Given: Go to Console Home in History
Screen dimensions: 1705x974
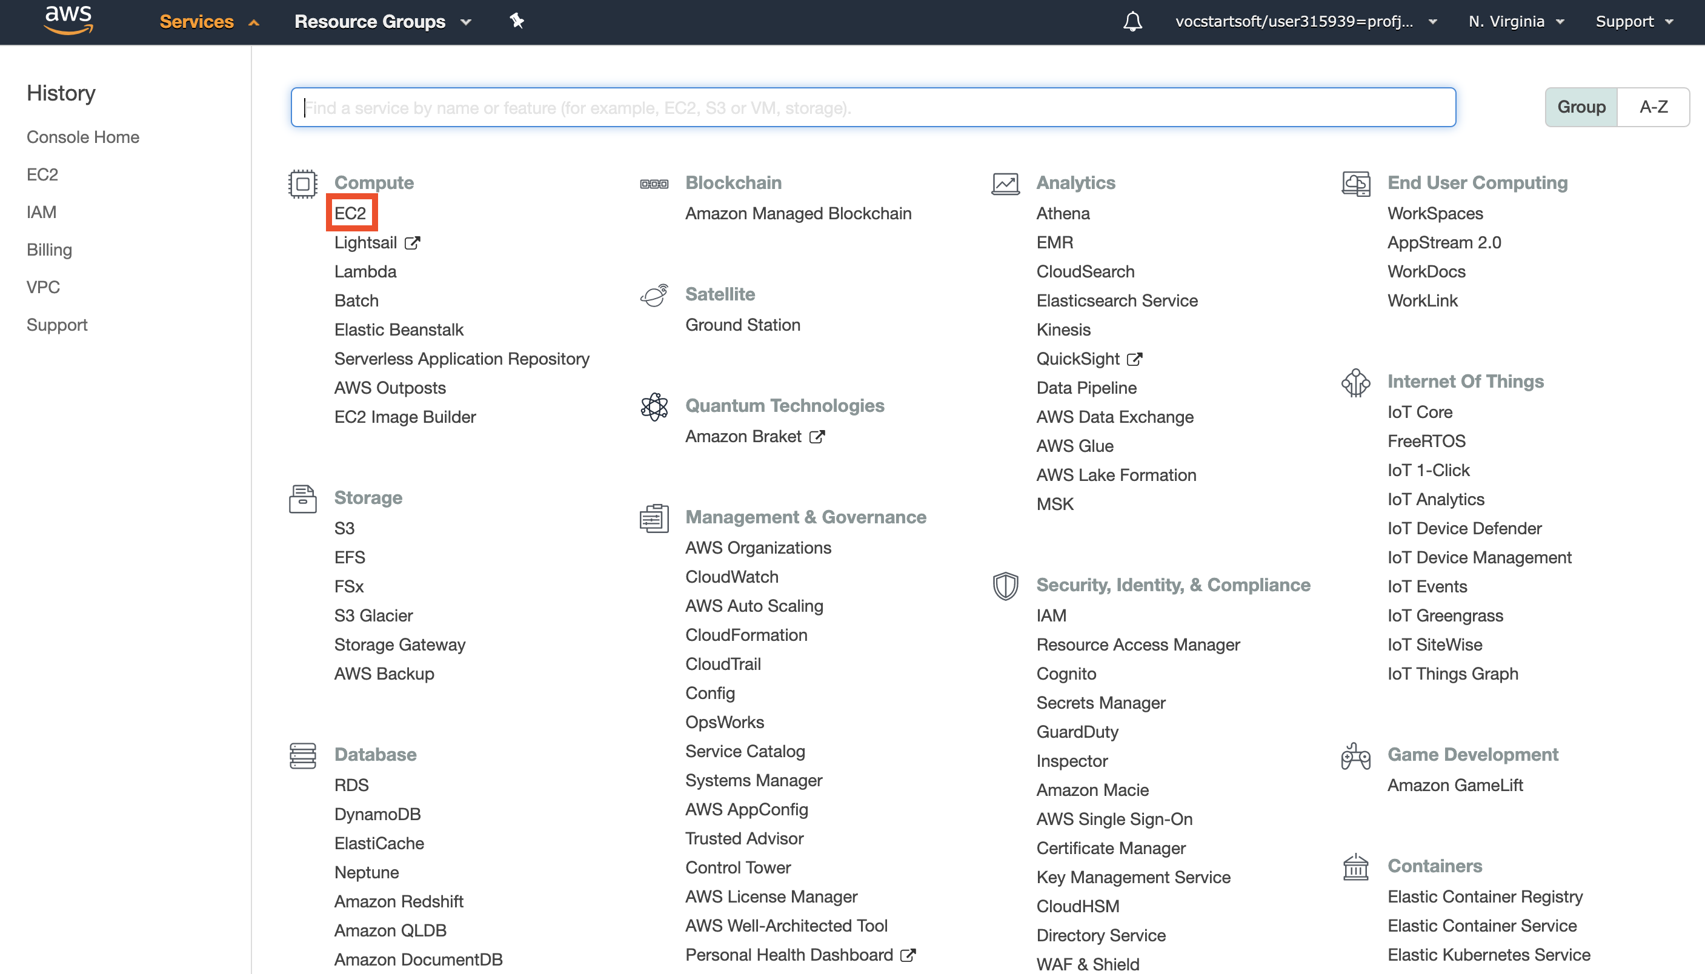Looking at the screenshot, I should tap(83, 137).
